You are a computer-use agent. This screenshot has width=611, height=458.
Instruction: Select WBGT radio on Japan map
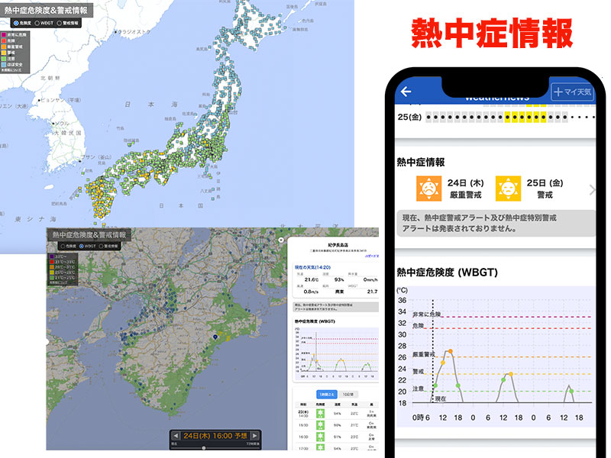pos(37,23)
